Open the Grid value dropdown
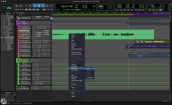Image resolution: width=172 pixels, height=105 pixels. pyautogui.click(x=112, y=6)
